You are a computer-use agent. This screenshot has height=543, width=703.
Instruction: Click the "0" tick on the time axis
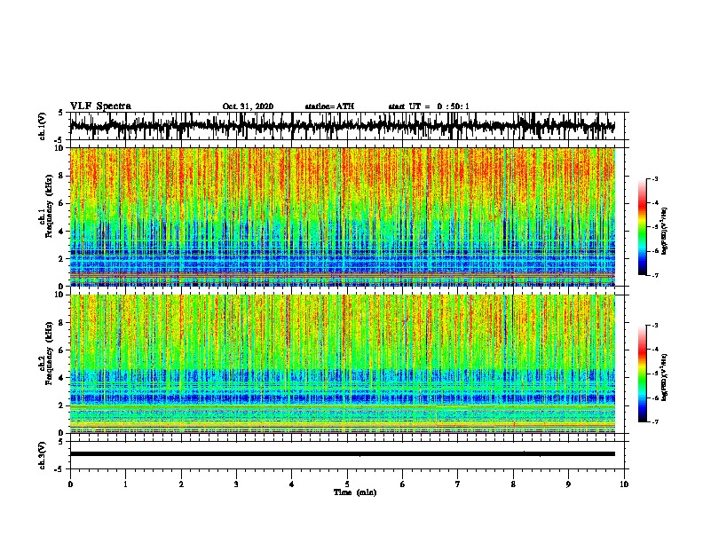[70, 484]
